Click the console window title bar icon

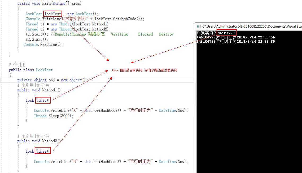pos(199,26)
